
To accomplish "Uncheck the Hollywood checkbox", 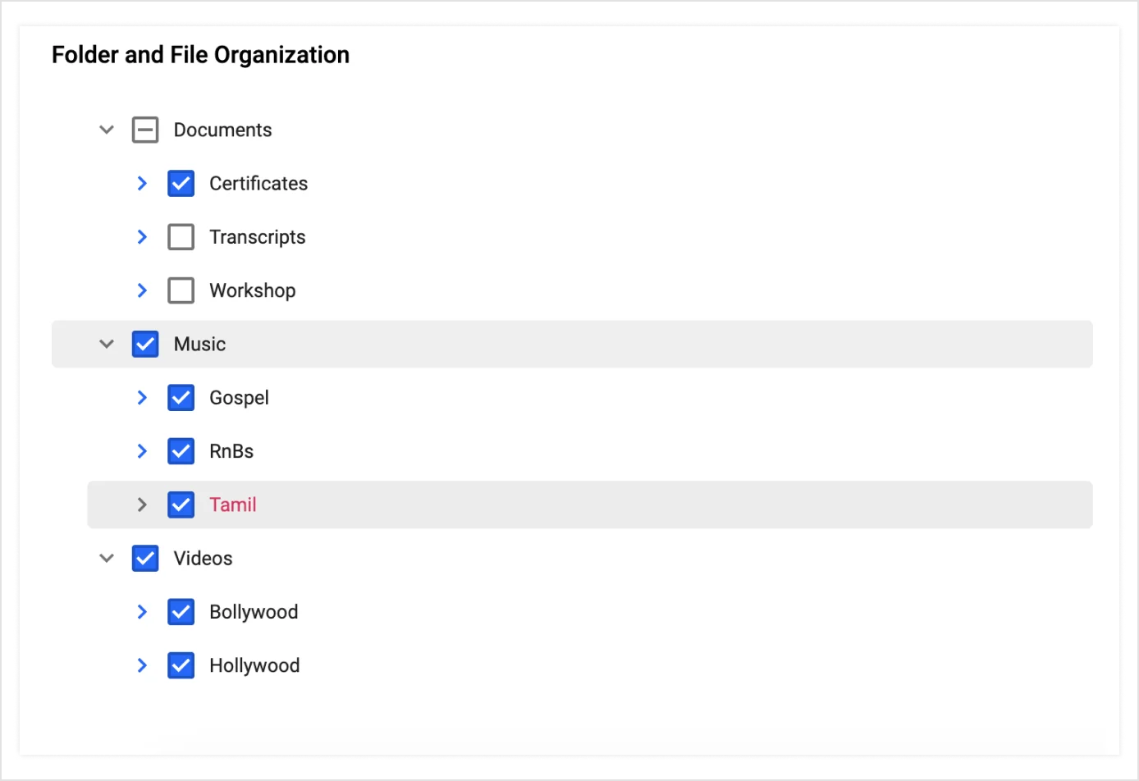I will pos(181,665).
